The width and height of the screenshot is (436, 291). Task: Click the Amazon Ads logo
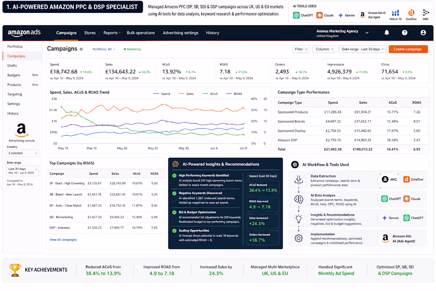click(24, 33)
